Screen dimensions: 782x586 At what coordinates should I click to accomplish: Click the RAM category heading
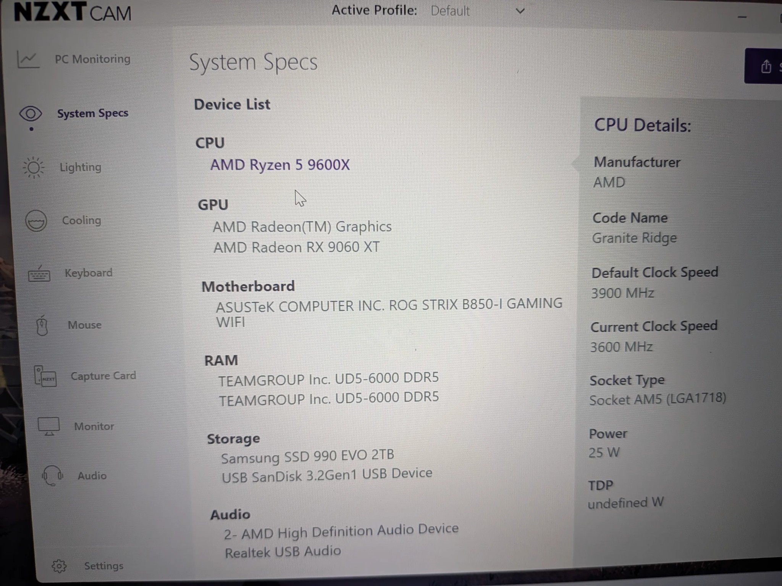(x=221, y=361)
